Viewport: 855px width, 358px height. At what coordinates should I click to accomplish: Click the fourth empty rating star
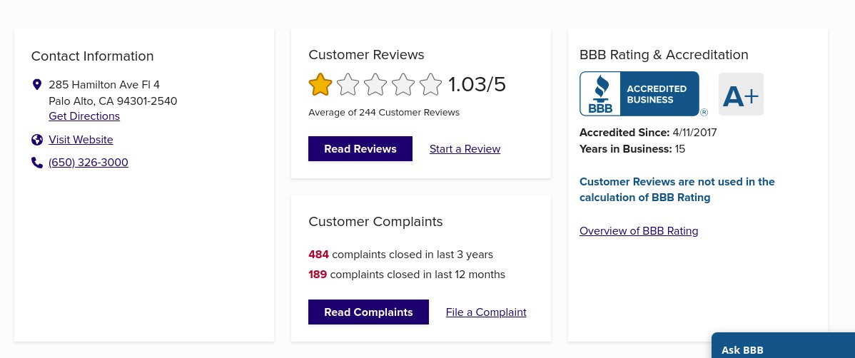tap(403, 85)
